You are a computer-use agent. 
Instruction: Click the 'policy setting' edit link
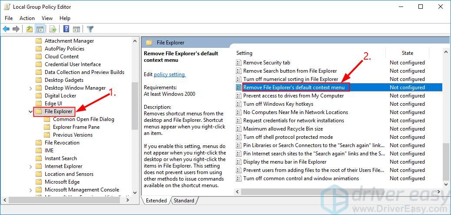point(169,74)
